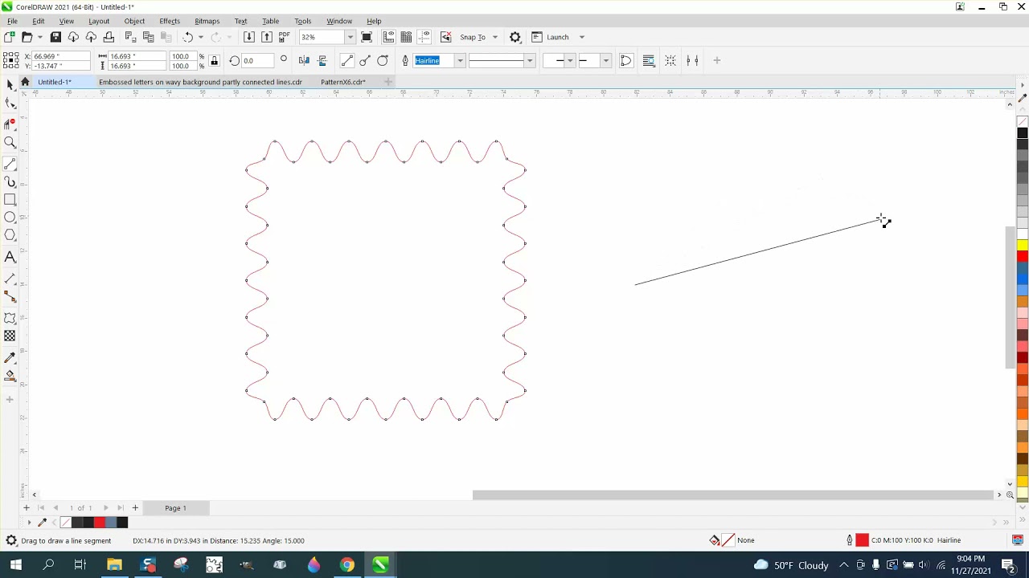Expand the outline width Hairline dropdown

460,61
